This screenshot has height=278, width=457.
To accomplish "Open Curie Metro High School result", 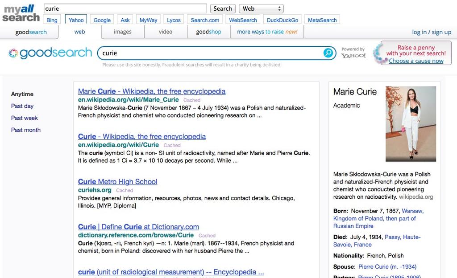I will click(x=117, y=181).
